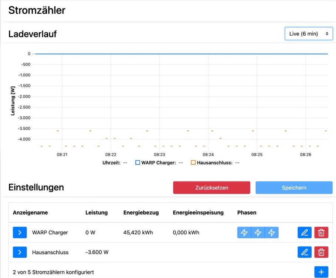Image resolution: width=336 pixels, height=278 pixels.
Task: Delete the Hausanschluss meter entry
Action: coord(321,252)
